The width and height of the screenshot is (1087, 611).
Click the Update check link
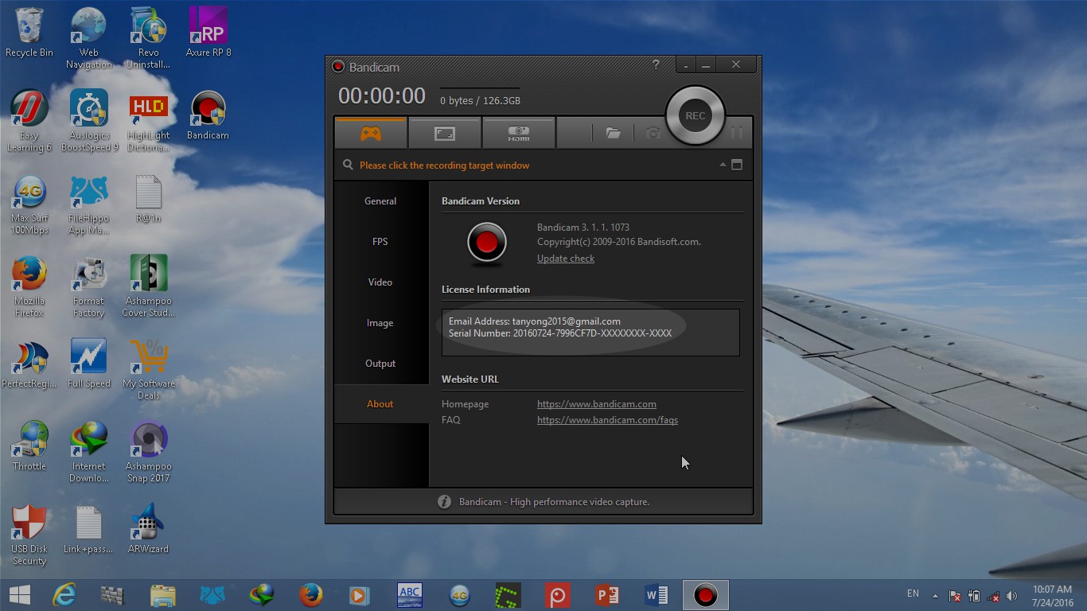(x=566, y=259)
